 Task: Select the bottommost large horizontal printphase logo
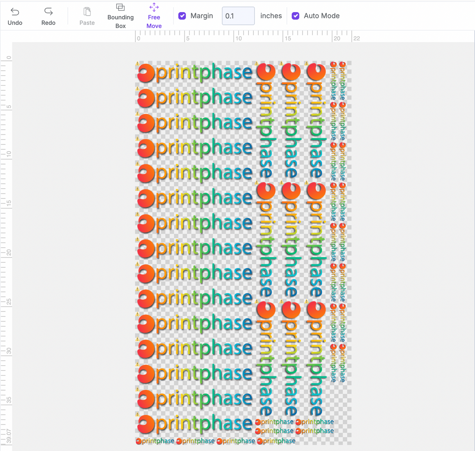coord(195,424)
